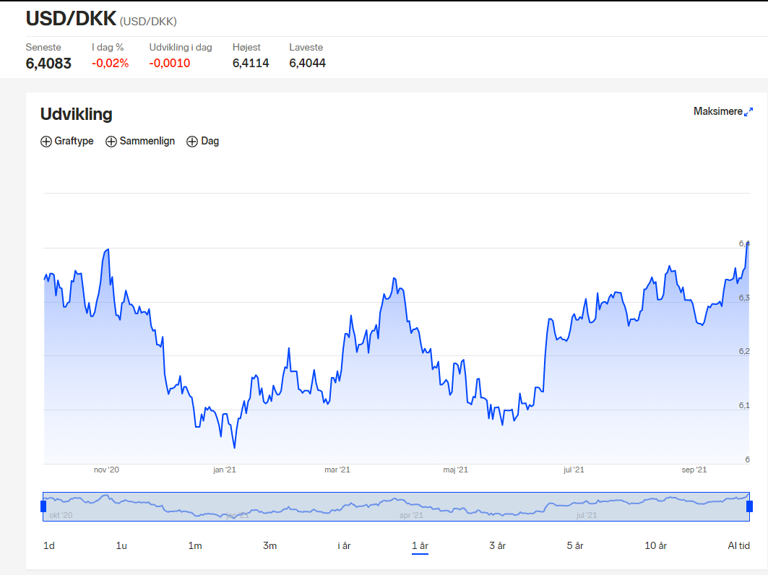Click the Maksimere expand arrows icon
Viewport: 768px width, 575px height.
[748, 112]
